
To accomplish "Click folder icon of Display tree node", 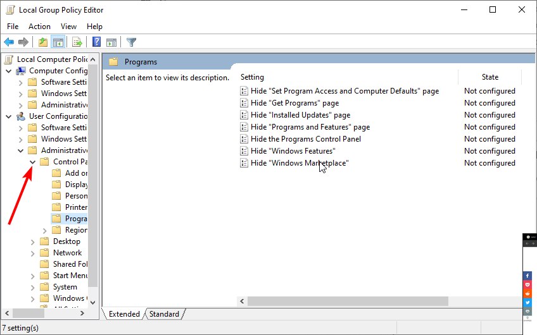I will click(x=56, y=185).
